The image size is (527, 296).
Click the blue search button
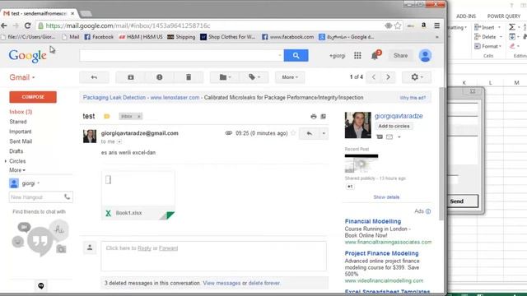[x=296, y=55]
